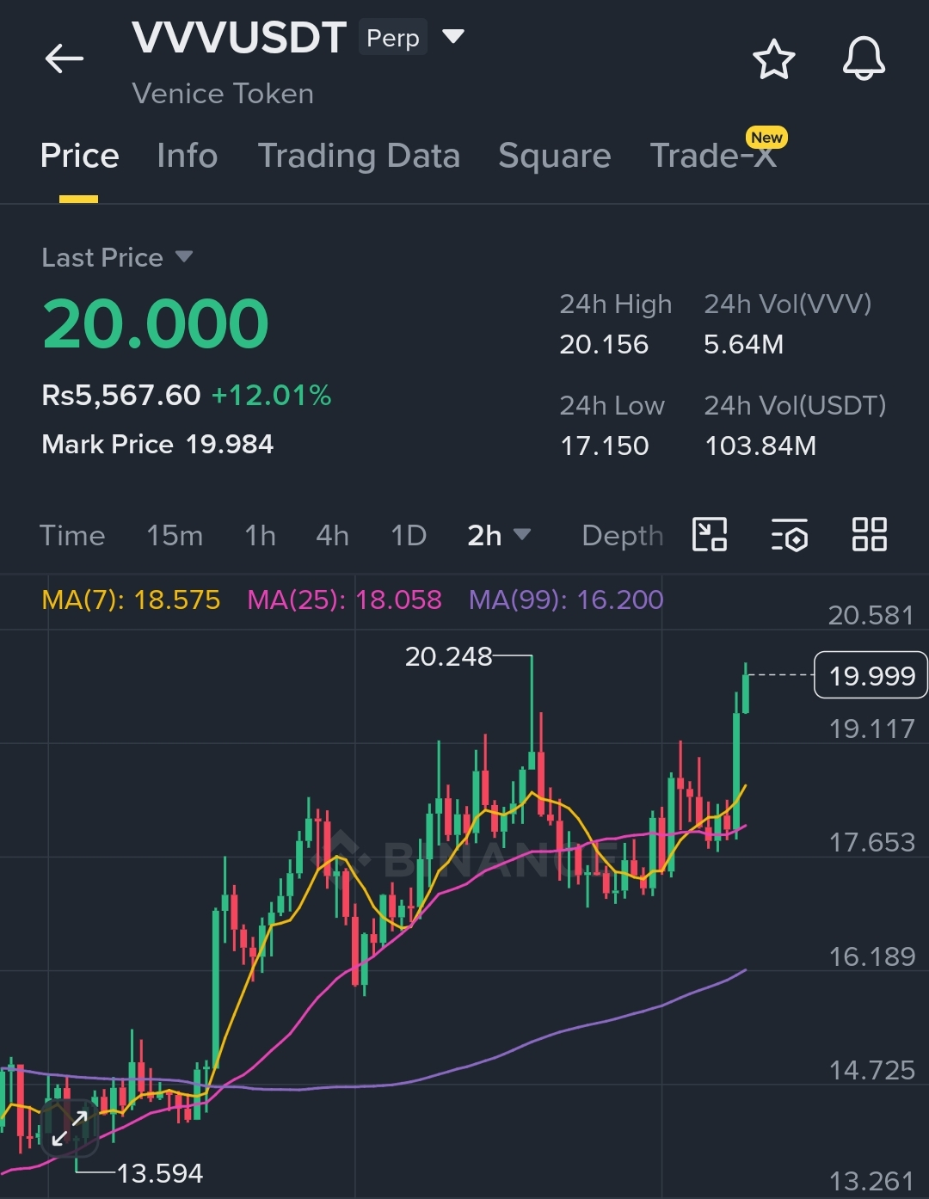
Task: Tap the 24h High value 20.156
Action: (x=604, y=345)
